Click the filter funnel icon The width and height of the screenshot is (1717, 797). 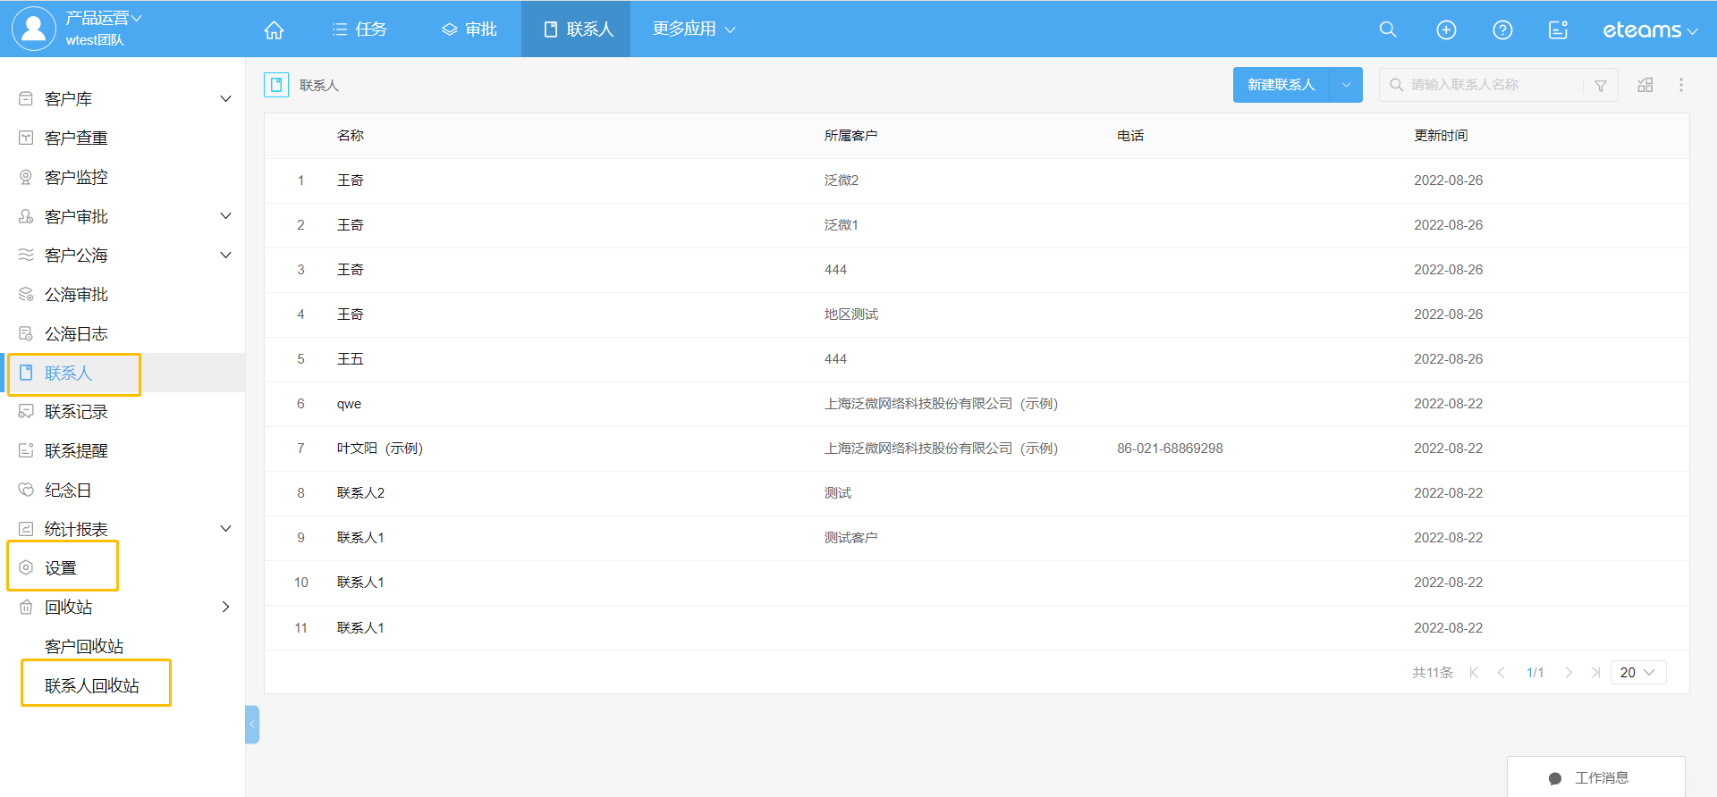pos(1600,86)
